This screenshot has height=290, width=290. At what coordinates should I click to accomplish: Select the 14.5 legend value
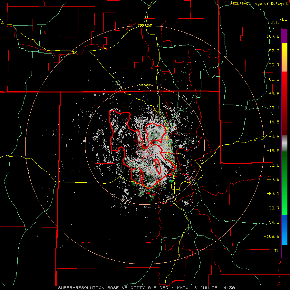click(x=274, y=122)
